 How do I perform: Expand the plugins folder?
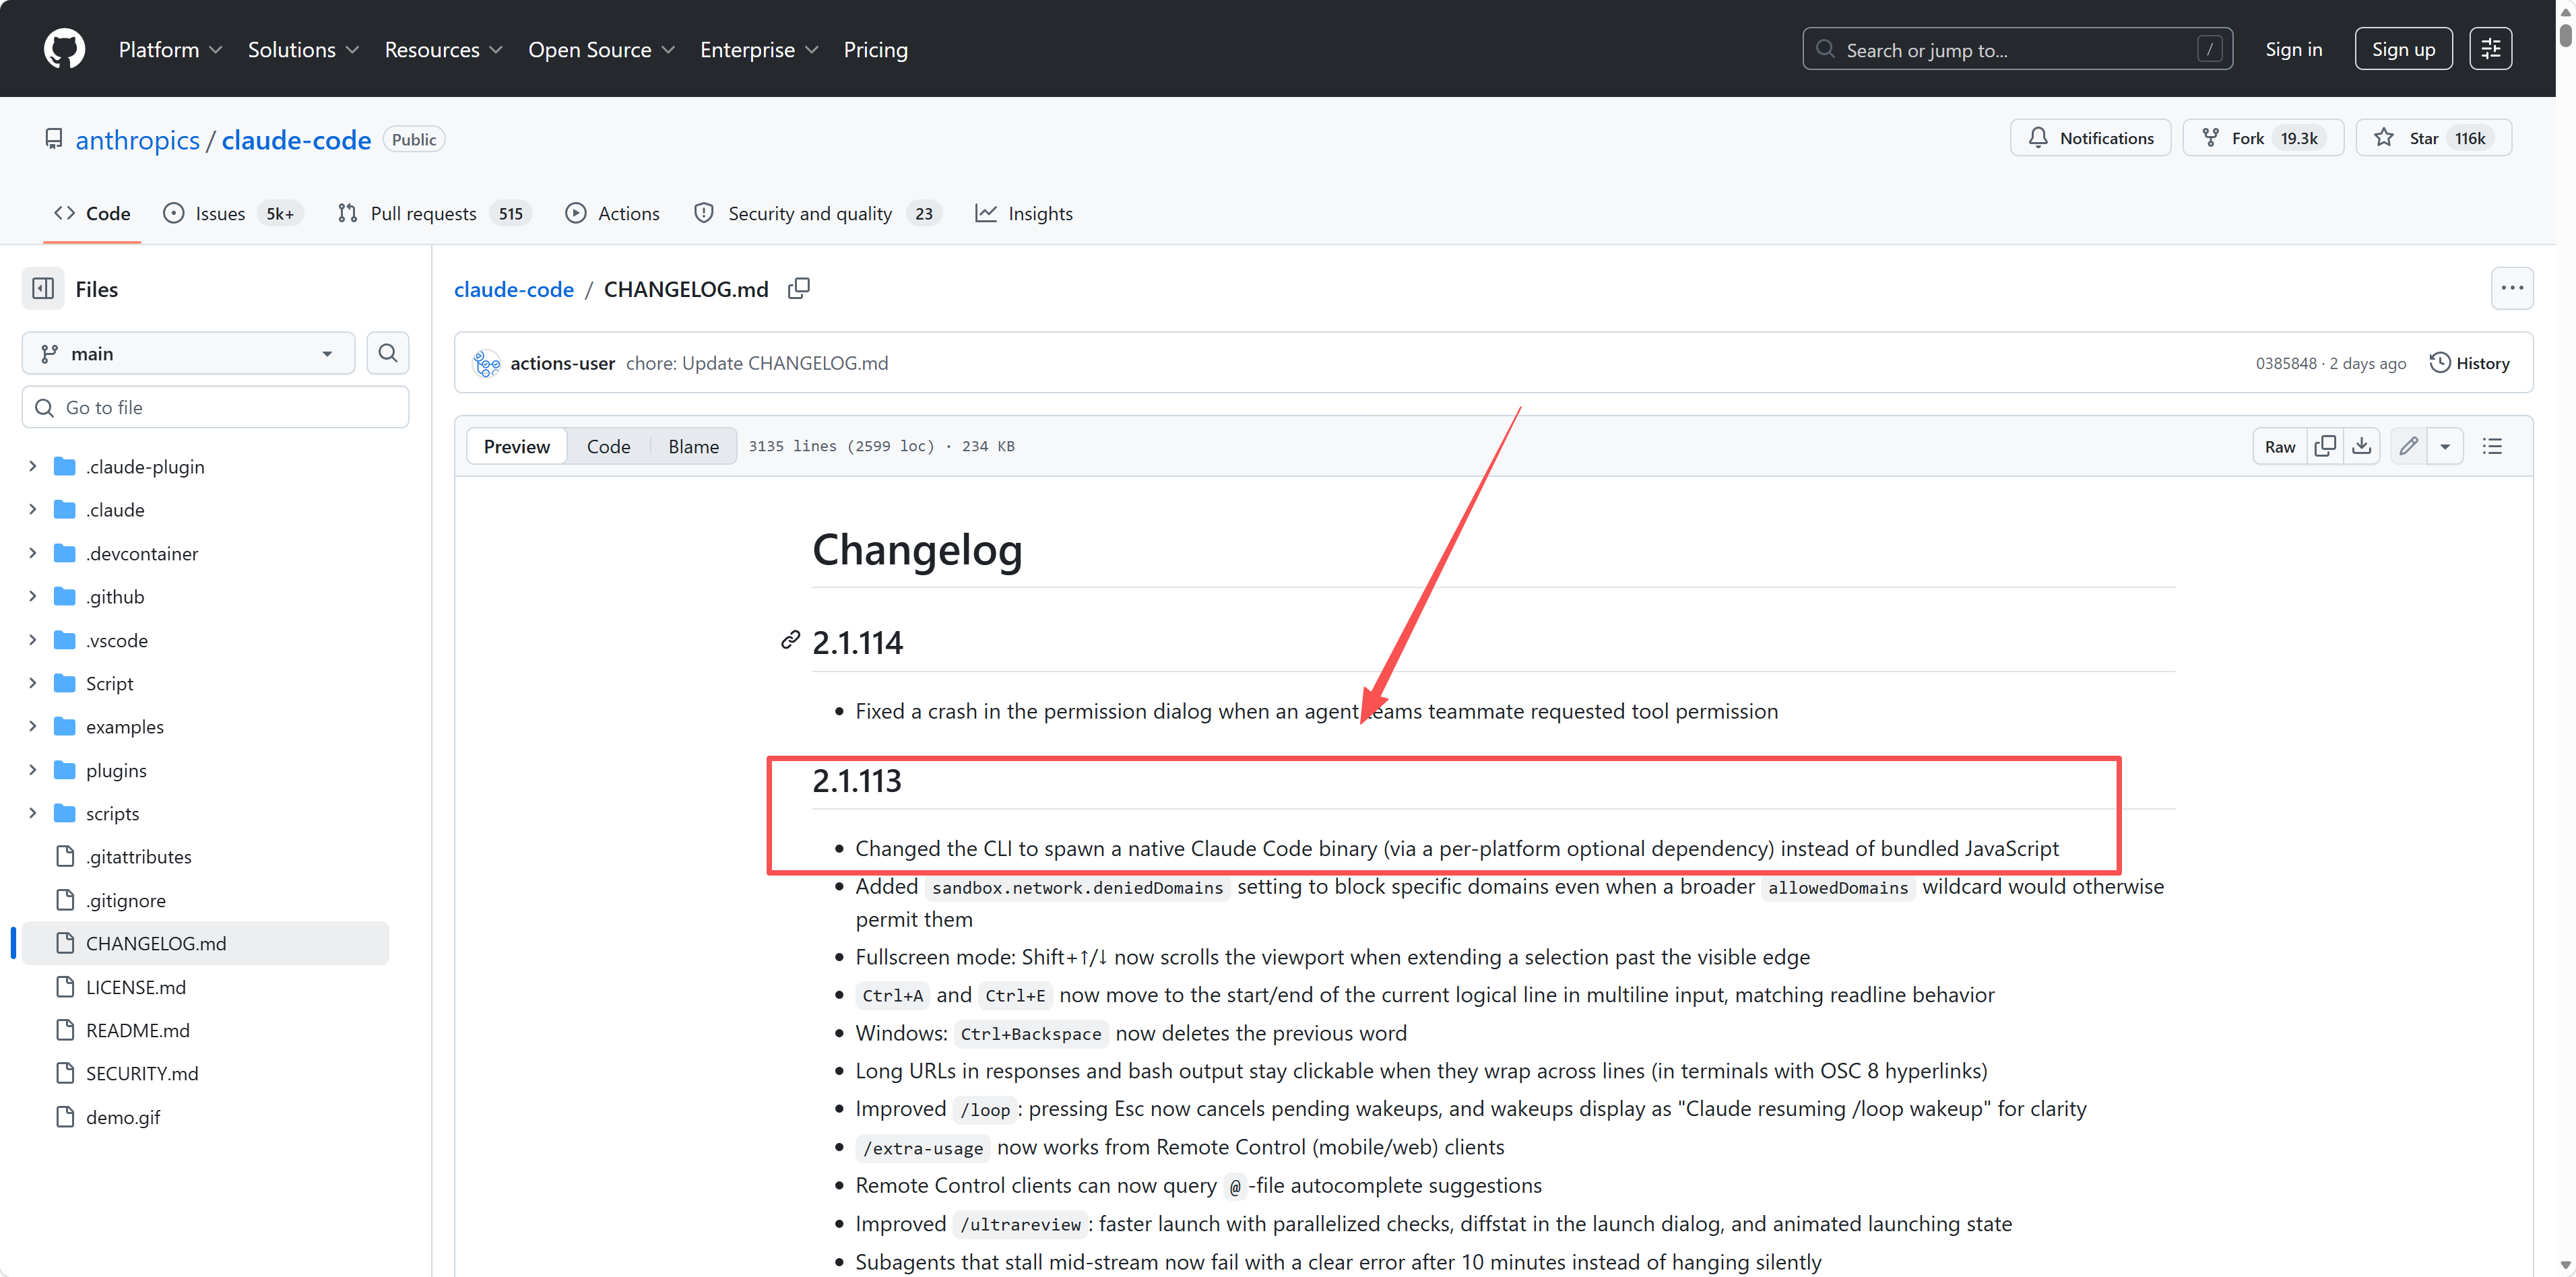coord(32,770)
